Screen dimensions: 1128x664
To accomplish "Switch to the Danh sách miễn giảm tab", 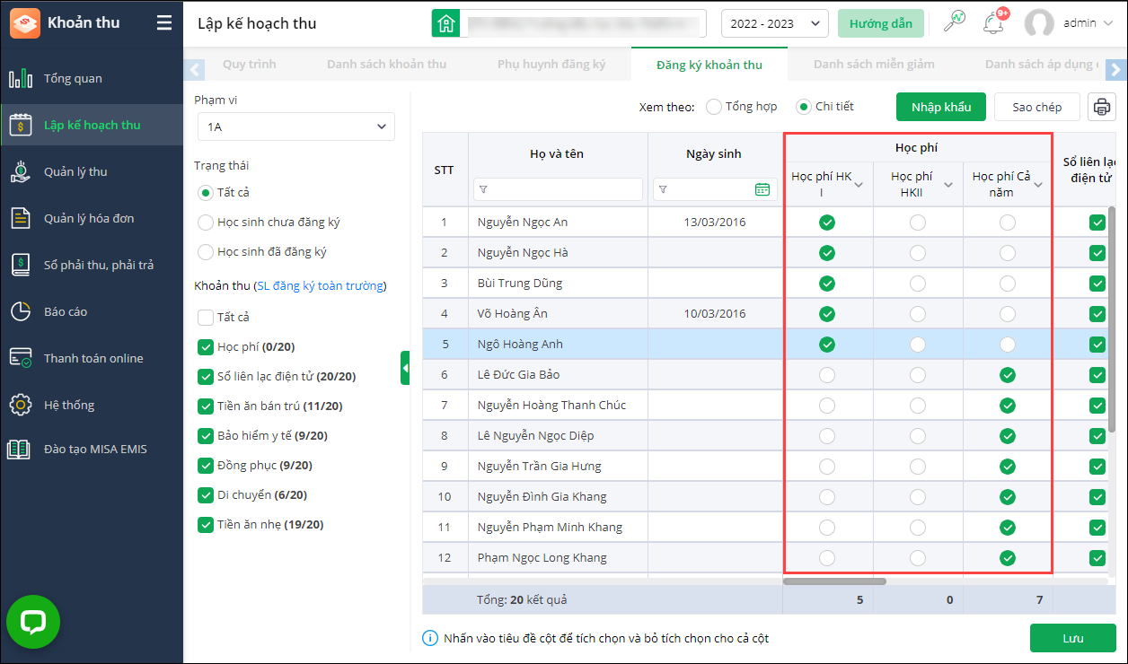I will (x=873, y=65).
